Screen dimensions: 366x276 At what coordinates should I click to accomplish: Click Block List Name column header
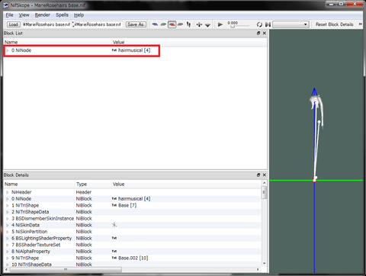click(11, 42)
